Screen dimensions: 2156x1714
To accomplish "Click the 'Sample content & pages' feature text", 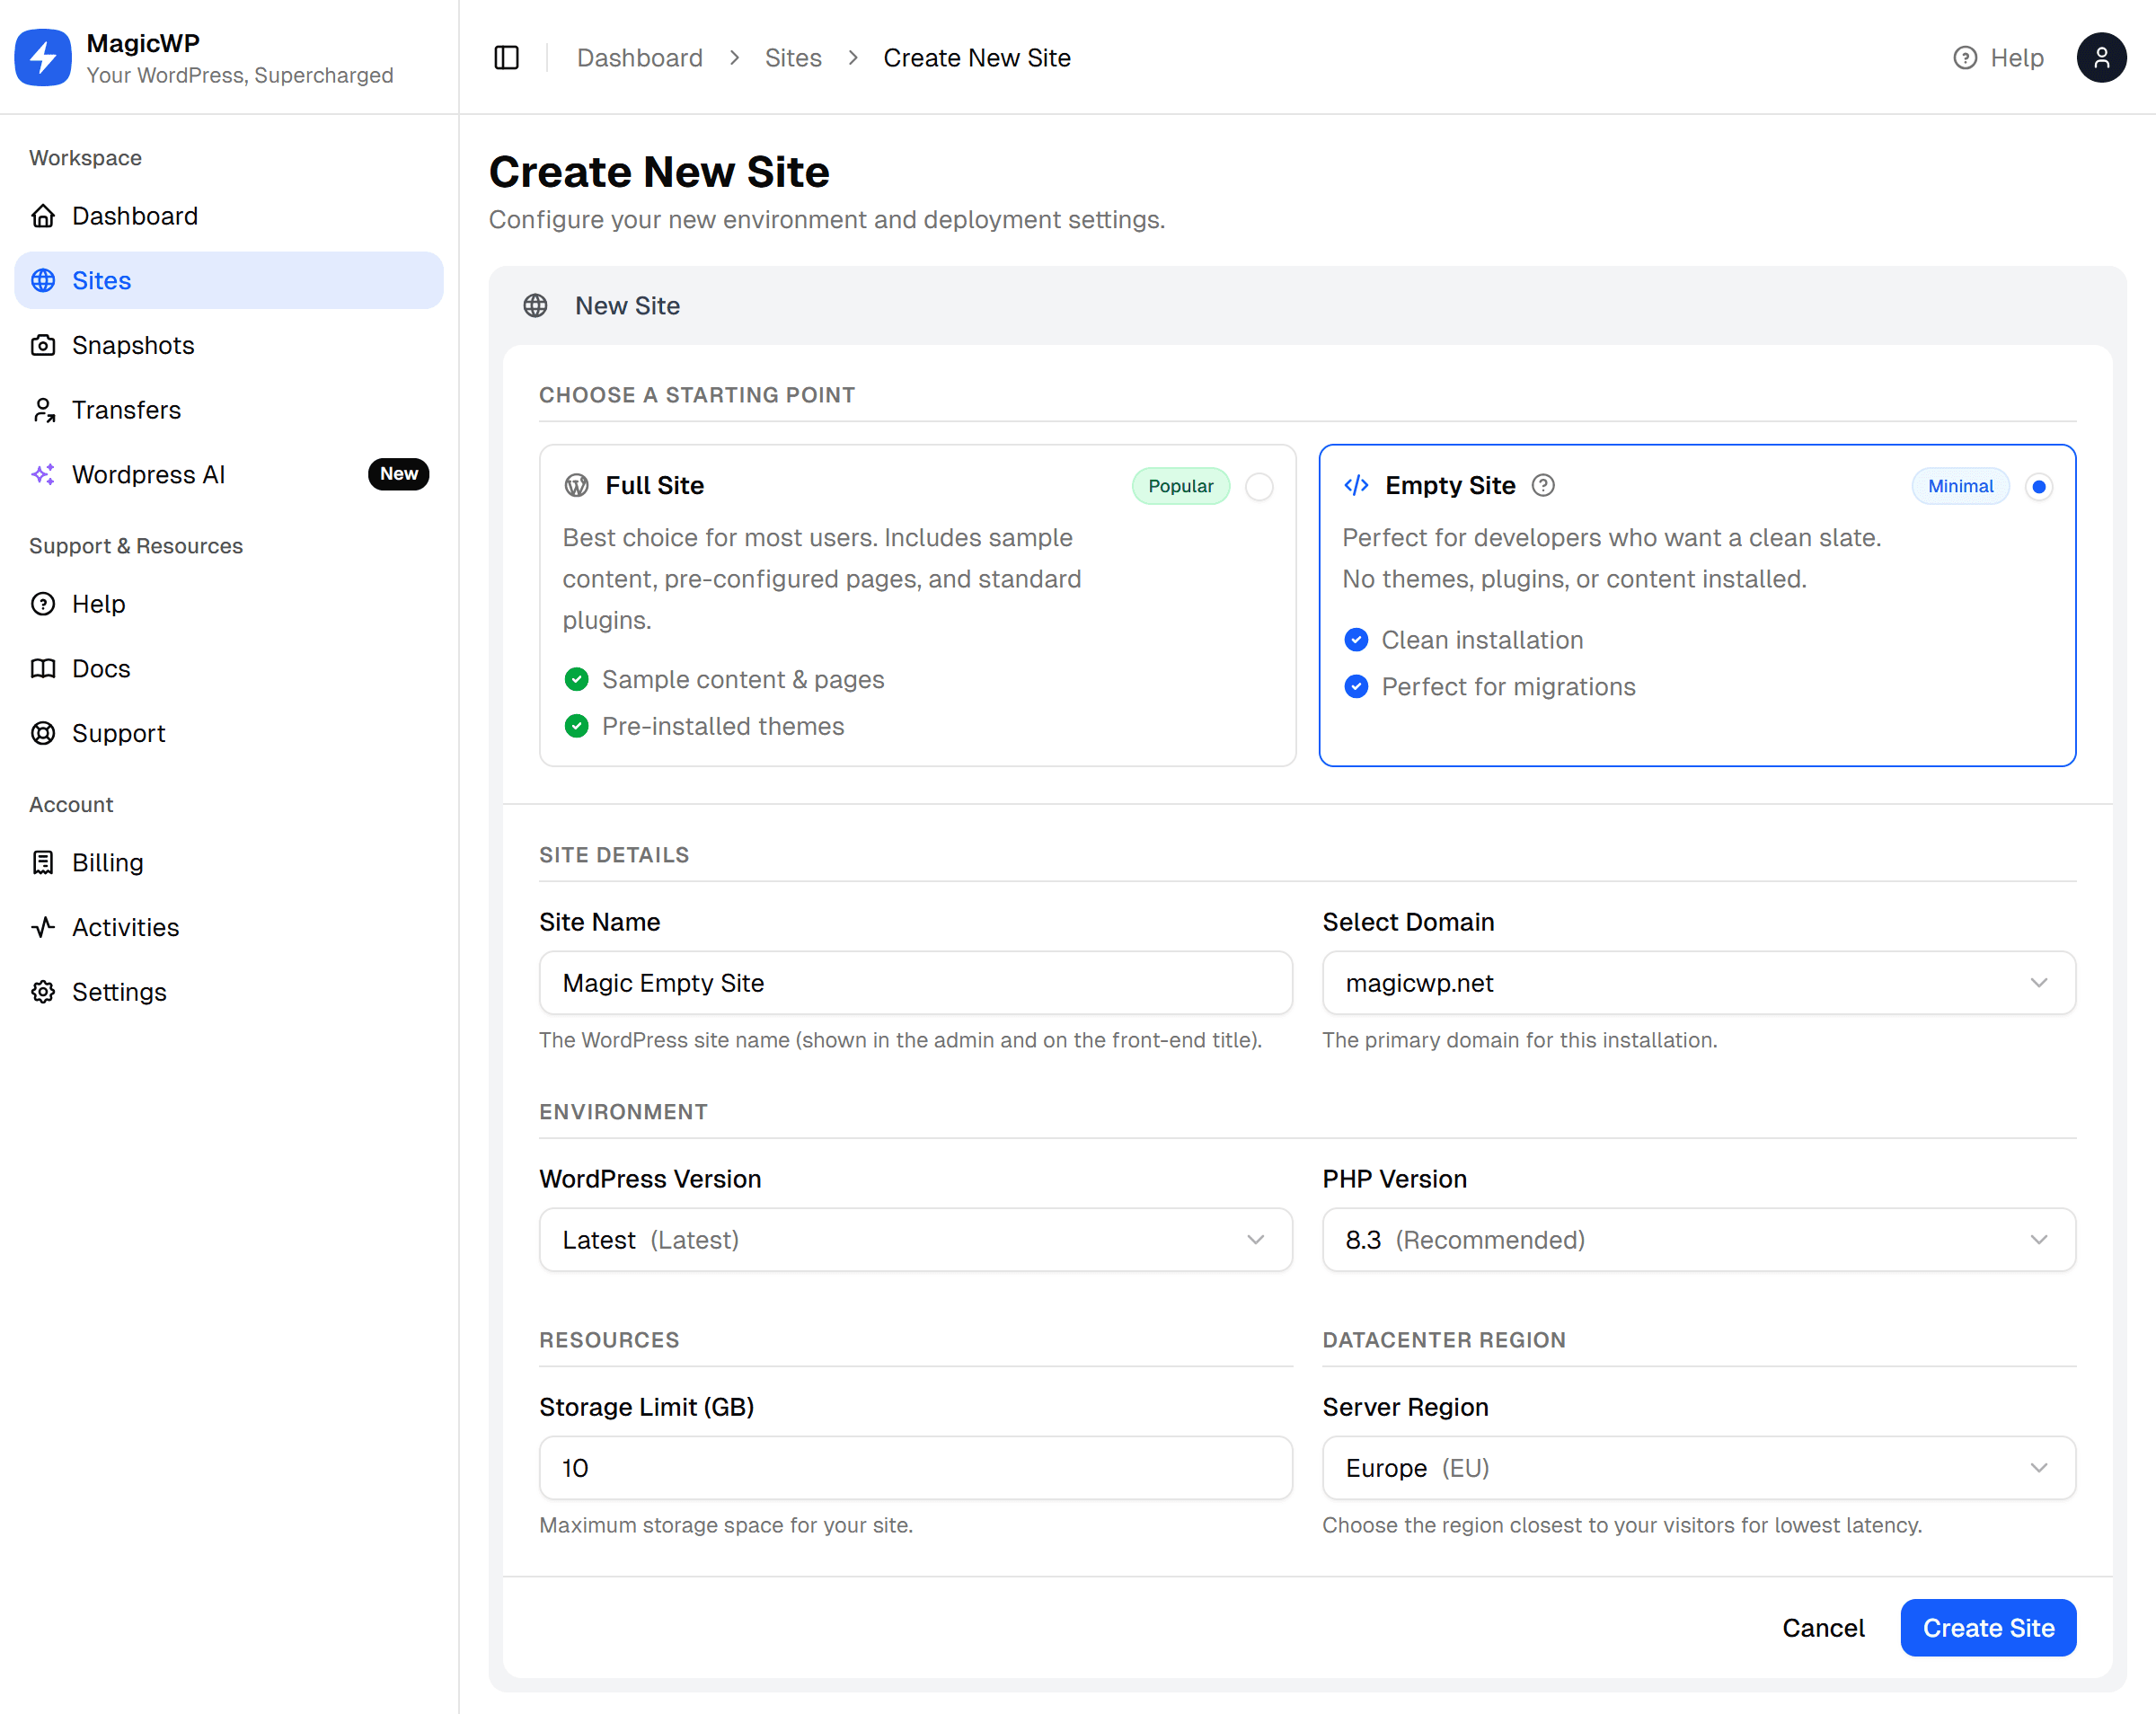I will click(x=743, y=680).
